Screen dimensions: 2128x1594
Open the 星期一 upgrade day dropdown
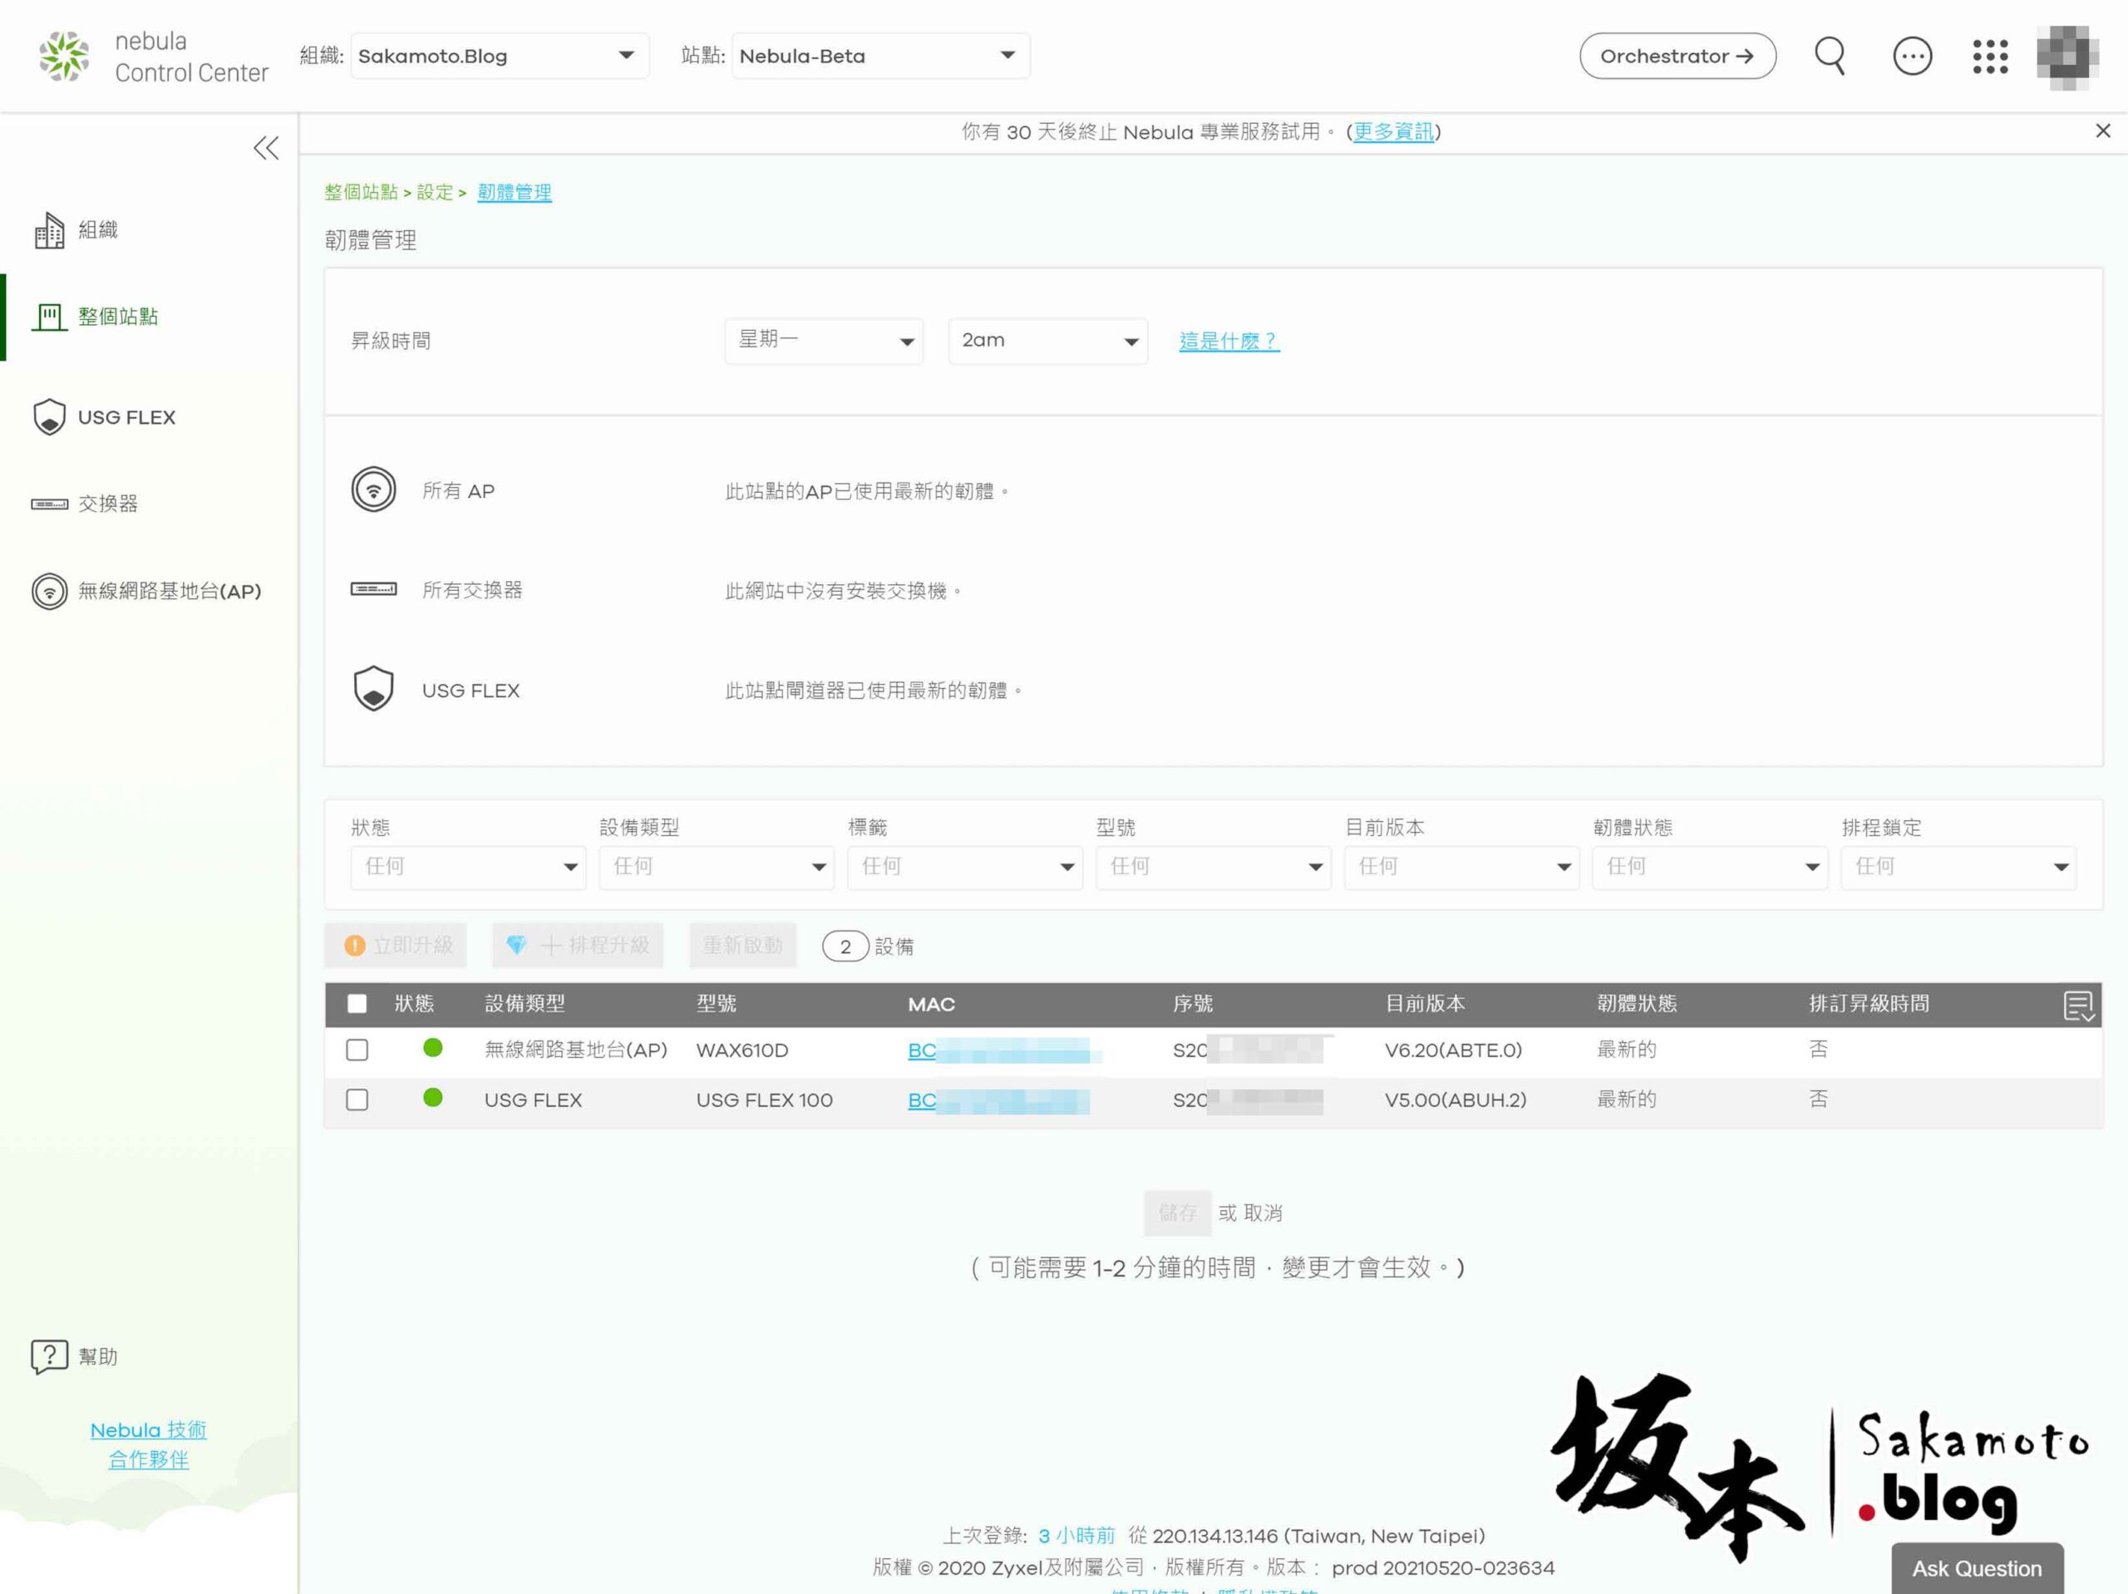tap(824, 341)
